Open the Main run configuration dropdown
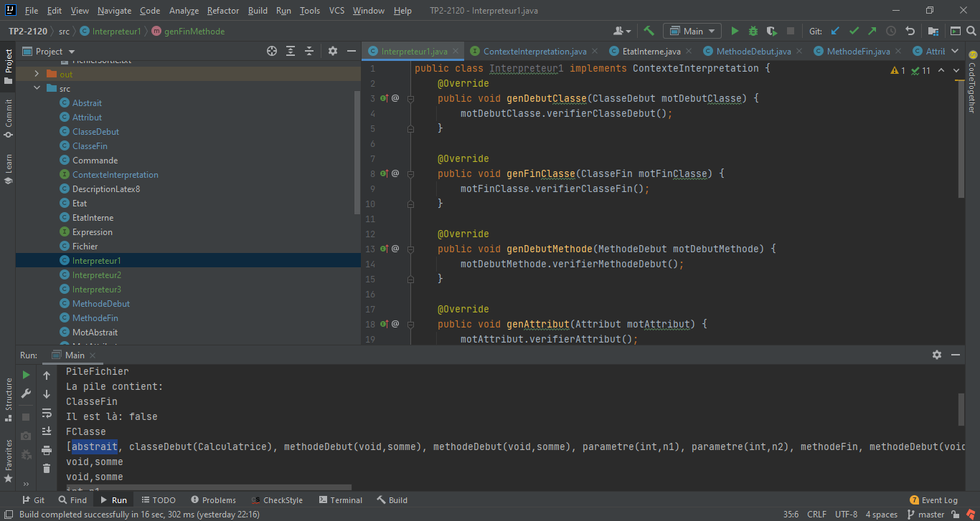This screenshot has width=980, height=521. pyautogui.click(x=692, y=31)
